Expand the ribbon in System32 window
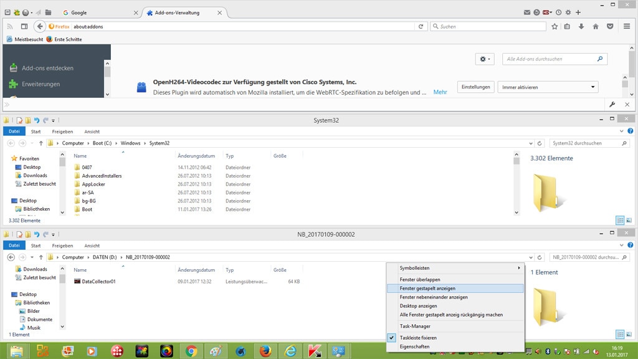The height and width of the screenshot is (359, 638). [621, 131]
